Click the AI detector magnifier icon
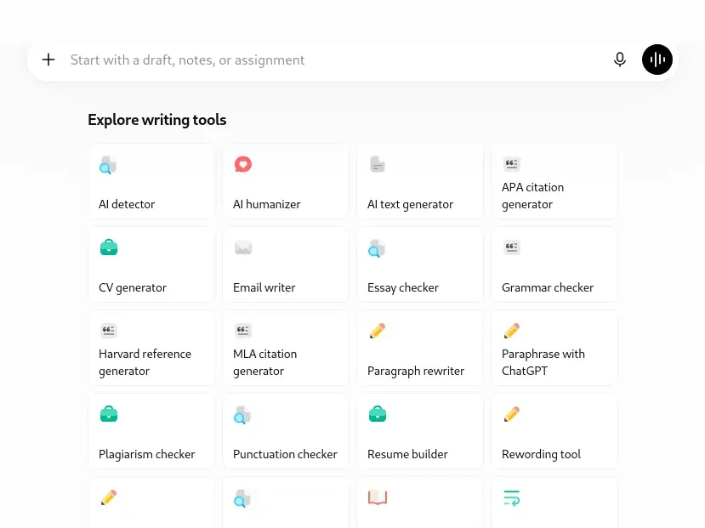 click(x=108, y=165)
